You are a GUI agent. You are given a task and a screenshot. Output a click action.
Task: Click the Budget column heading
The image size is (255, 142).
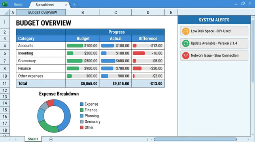coord(83,39)
